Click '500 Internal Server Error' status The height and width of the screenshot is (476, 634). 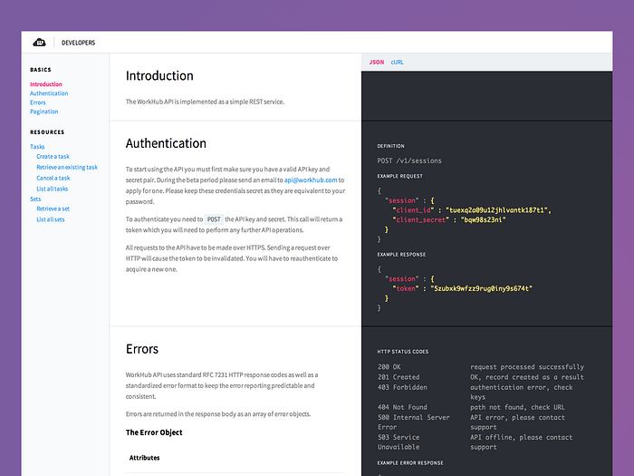413,422
